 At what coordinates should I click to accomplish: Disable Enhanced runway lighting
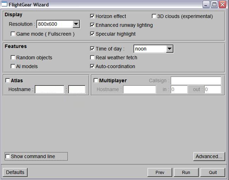click(92, 25)
